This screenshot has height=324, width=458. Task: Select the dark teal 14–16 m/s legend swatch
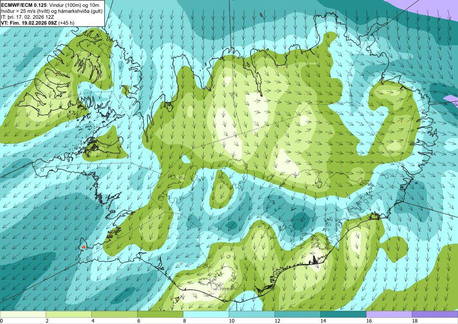(343, 314)
